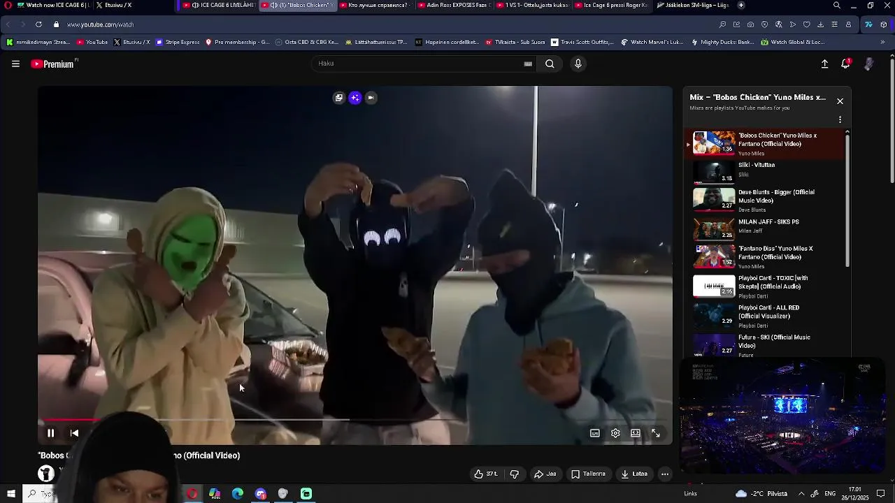The height and width of the screenshot is (503, 895).
Task: Select currently playing Bobos Chicken playlist item
Action: [x=766, y=144]
